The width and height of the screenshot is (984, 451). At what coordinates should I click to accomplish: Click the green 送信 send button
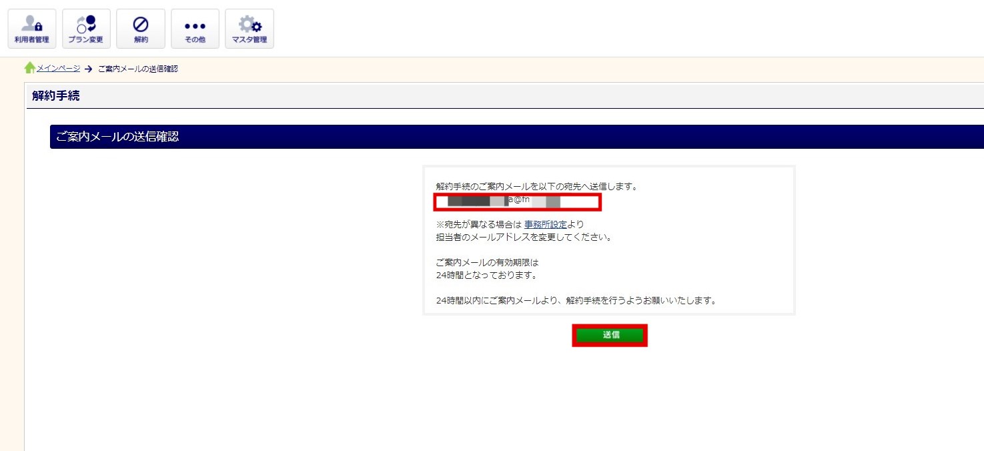610,335
